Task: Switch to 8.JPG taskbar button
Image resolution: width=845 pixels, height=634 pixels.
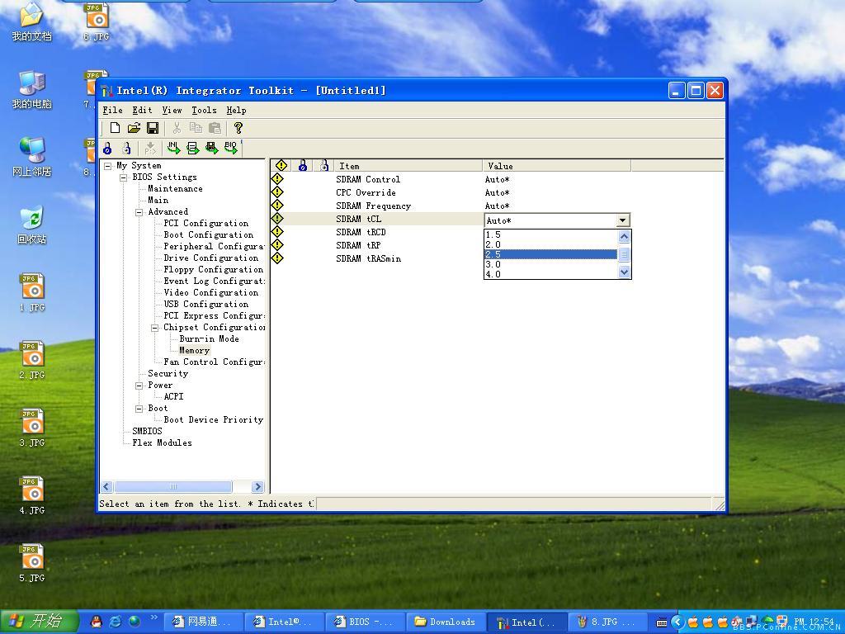Action: point(607,622)
